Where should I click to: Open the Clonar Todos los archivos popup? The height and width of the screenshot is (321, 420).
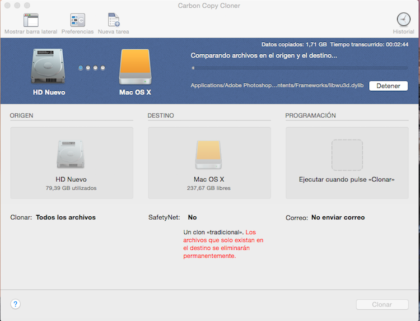(x=66, y=217)
